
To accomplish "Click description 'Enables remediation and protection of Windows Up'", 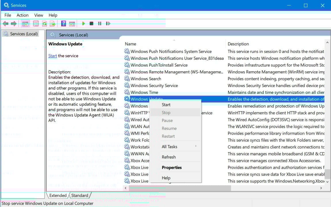I will 276,106.
